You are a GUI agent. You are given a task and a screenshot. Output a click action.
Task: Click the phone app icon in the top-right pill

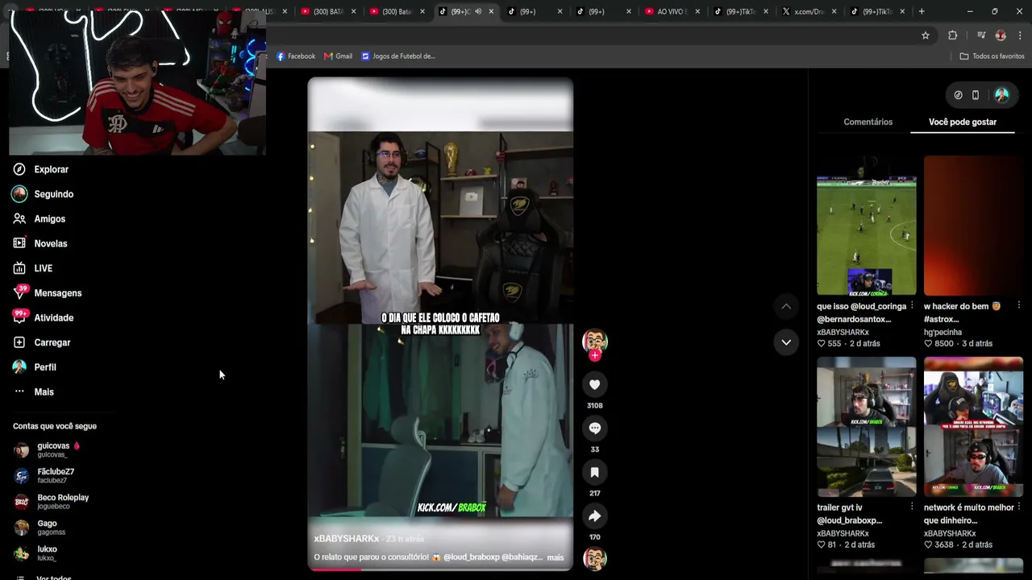[x=976, y=95]
